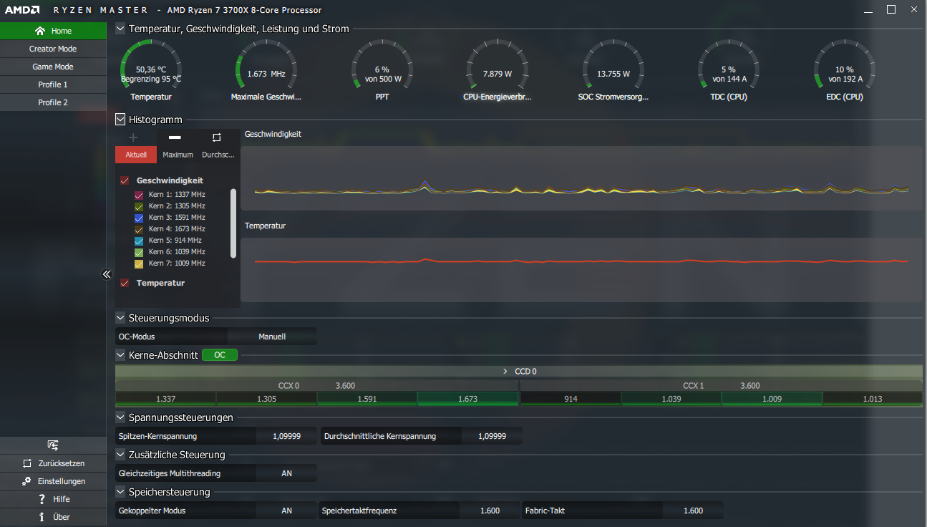Switch to Game Mode
This screenshot has height=527, width=927.
(53, 67)
